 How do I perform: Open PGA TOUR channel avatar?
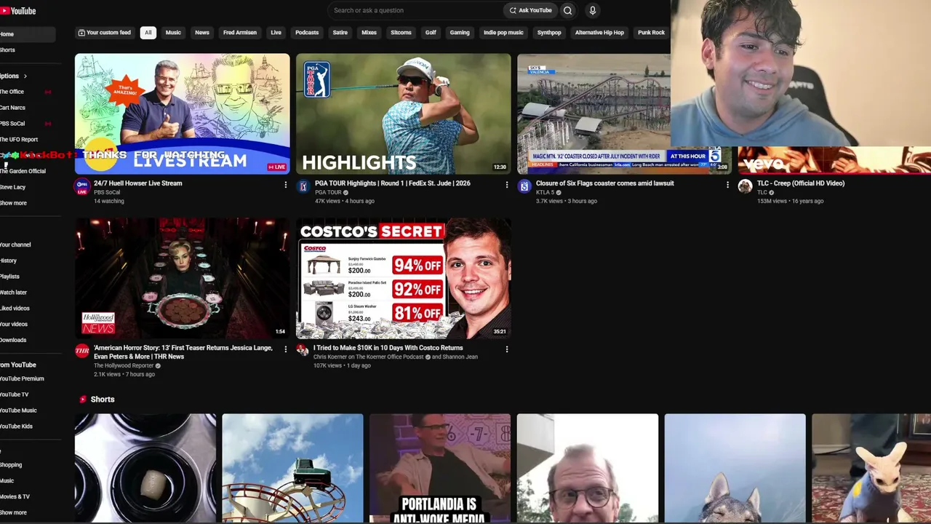(303, 186)
